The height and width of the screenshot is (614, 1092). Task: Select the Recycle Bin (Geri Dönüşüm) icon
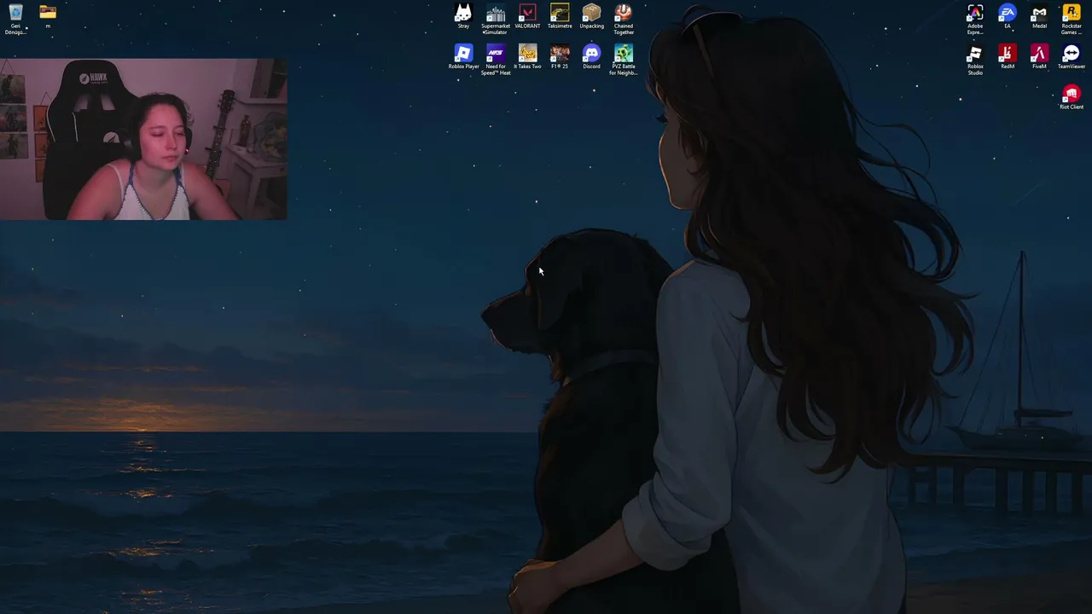(x=15, y=19)
